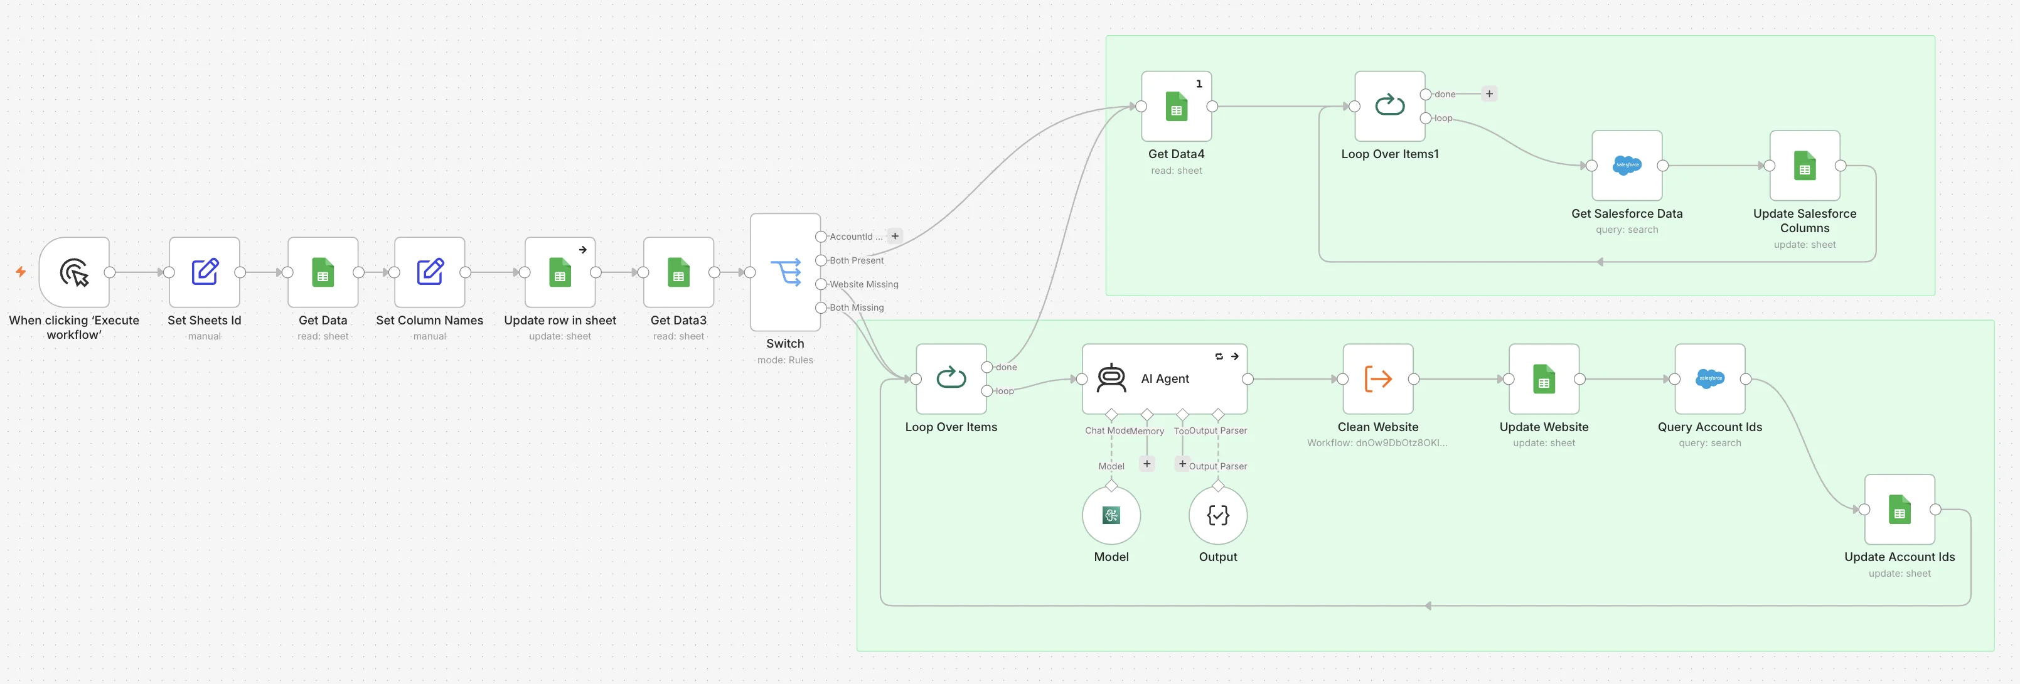Open the Get Data3 sheets node

coord(678,272)
